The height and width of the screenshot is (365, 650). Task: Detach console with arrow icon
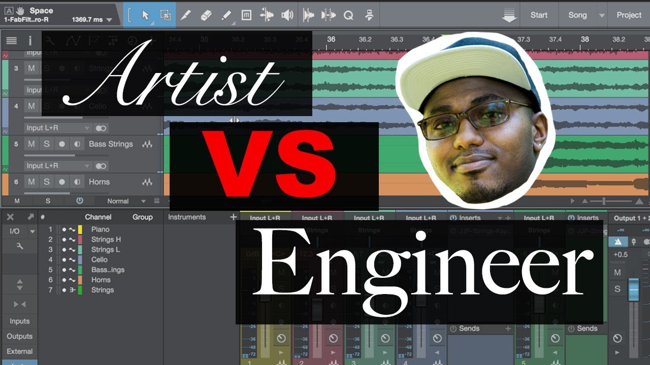[x=30, y=217]
